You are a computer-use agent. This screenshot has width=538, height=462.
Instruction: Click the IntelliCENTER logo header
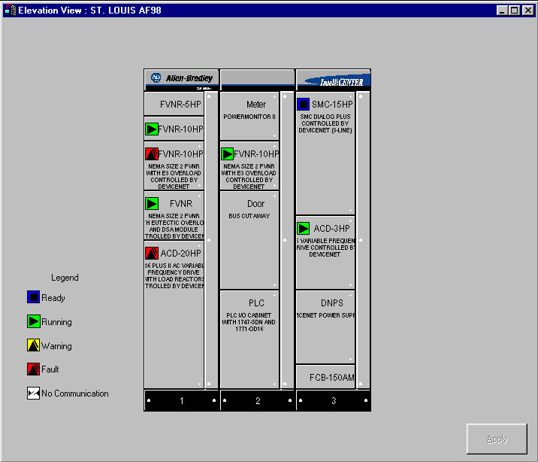[333, 80]
